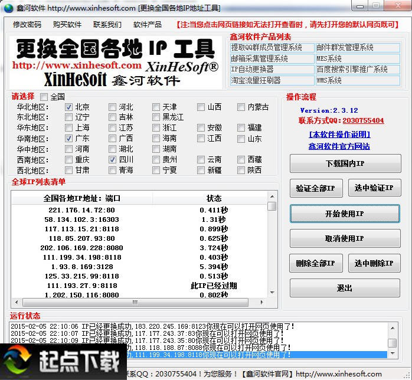Open the 购买软件 menu
The height and width of the screenshot is (380, 412).
click(x=67, y=24)
